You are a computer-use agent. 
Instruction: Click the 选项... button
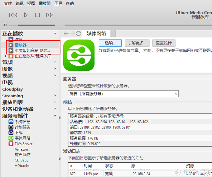click(x=110, y=43)
